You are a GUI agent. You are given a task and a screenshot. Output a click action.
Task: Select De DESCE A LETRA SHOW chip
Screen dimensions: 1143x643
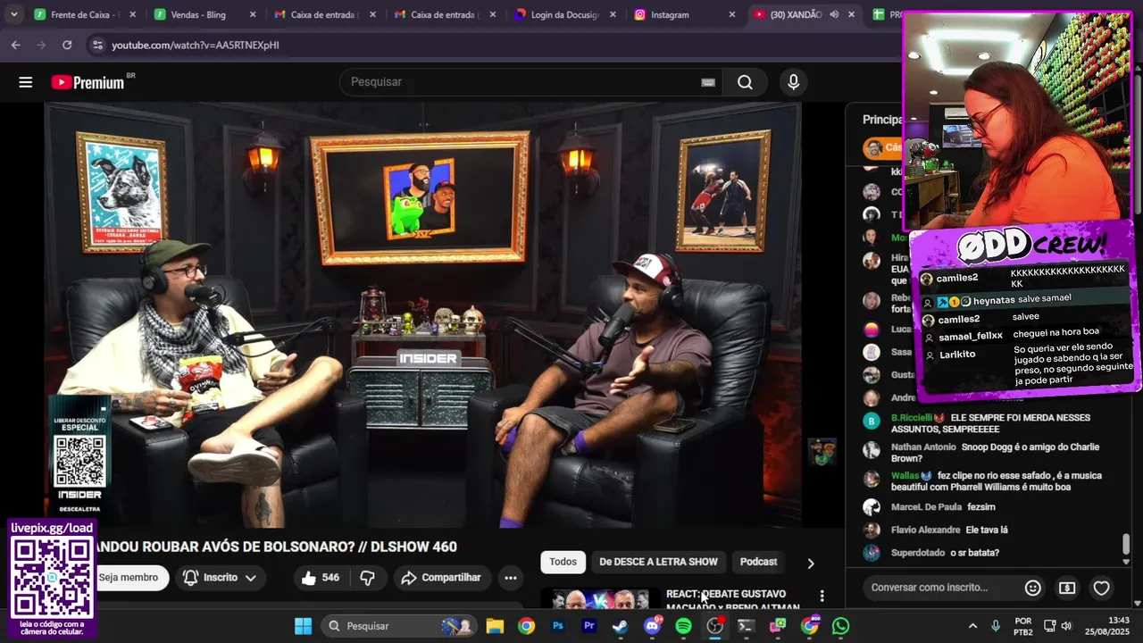click(x=658, y=562)
